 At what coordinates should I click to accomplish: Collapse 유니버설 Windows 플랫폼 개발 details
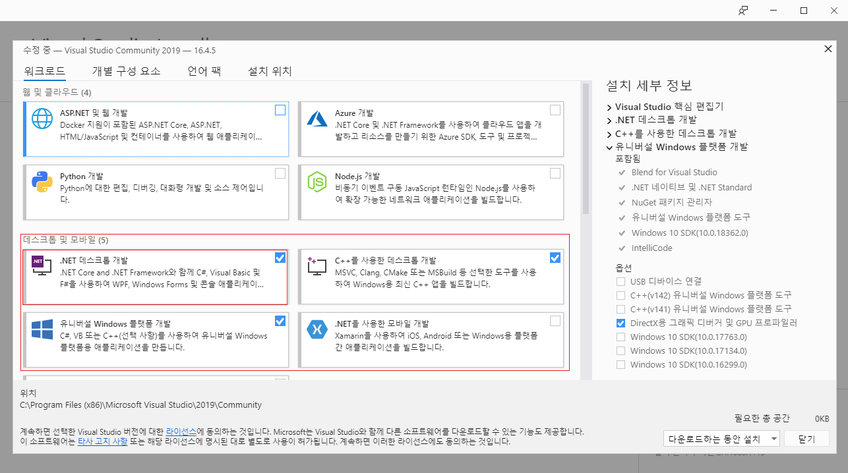pyautogui.click(x=609, y=148)
